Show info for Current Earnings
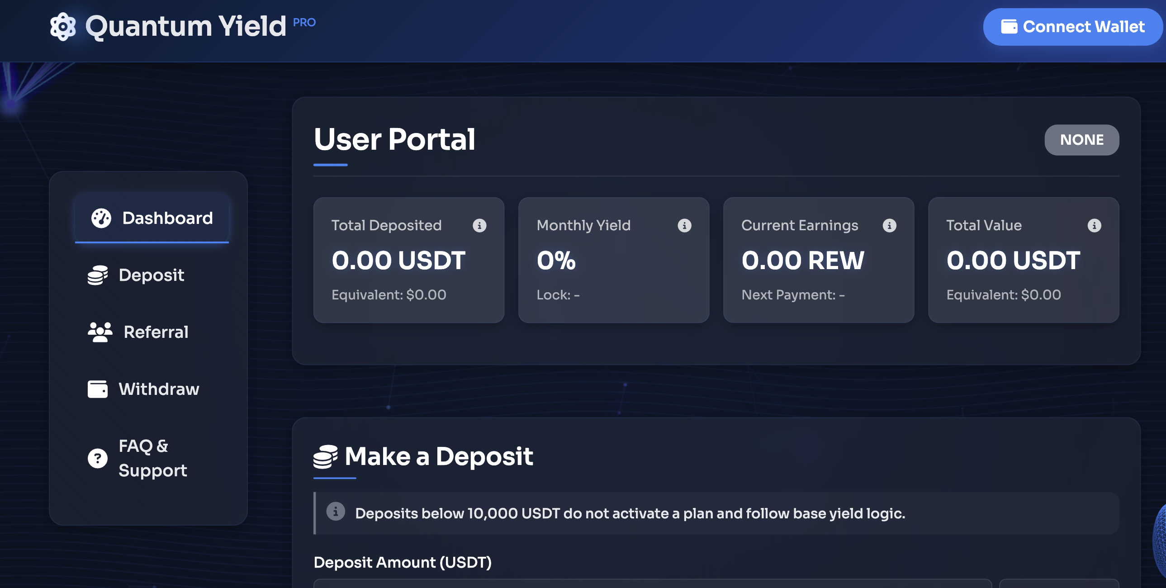 point(890,225)
